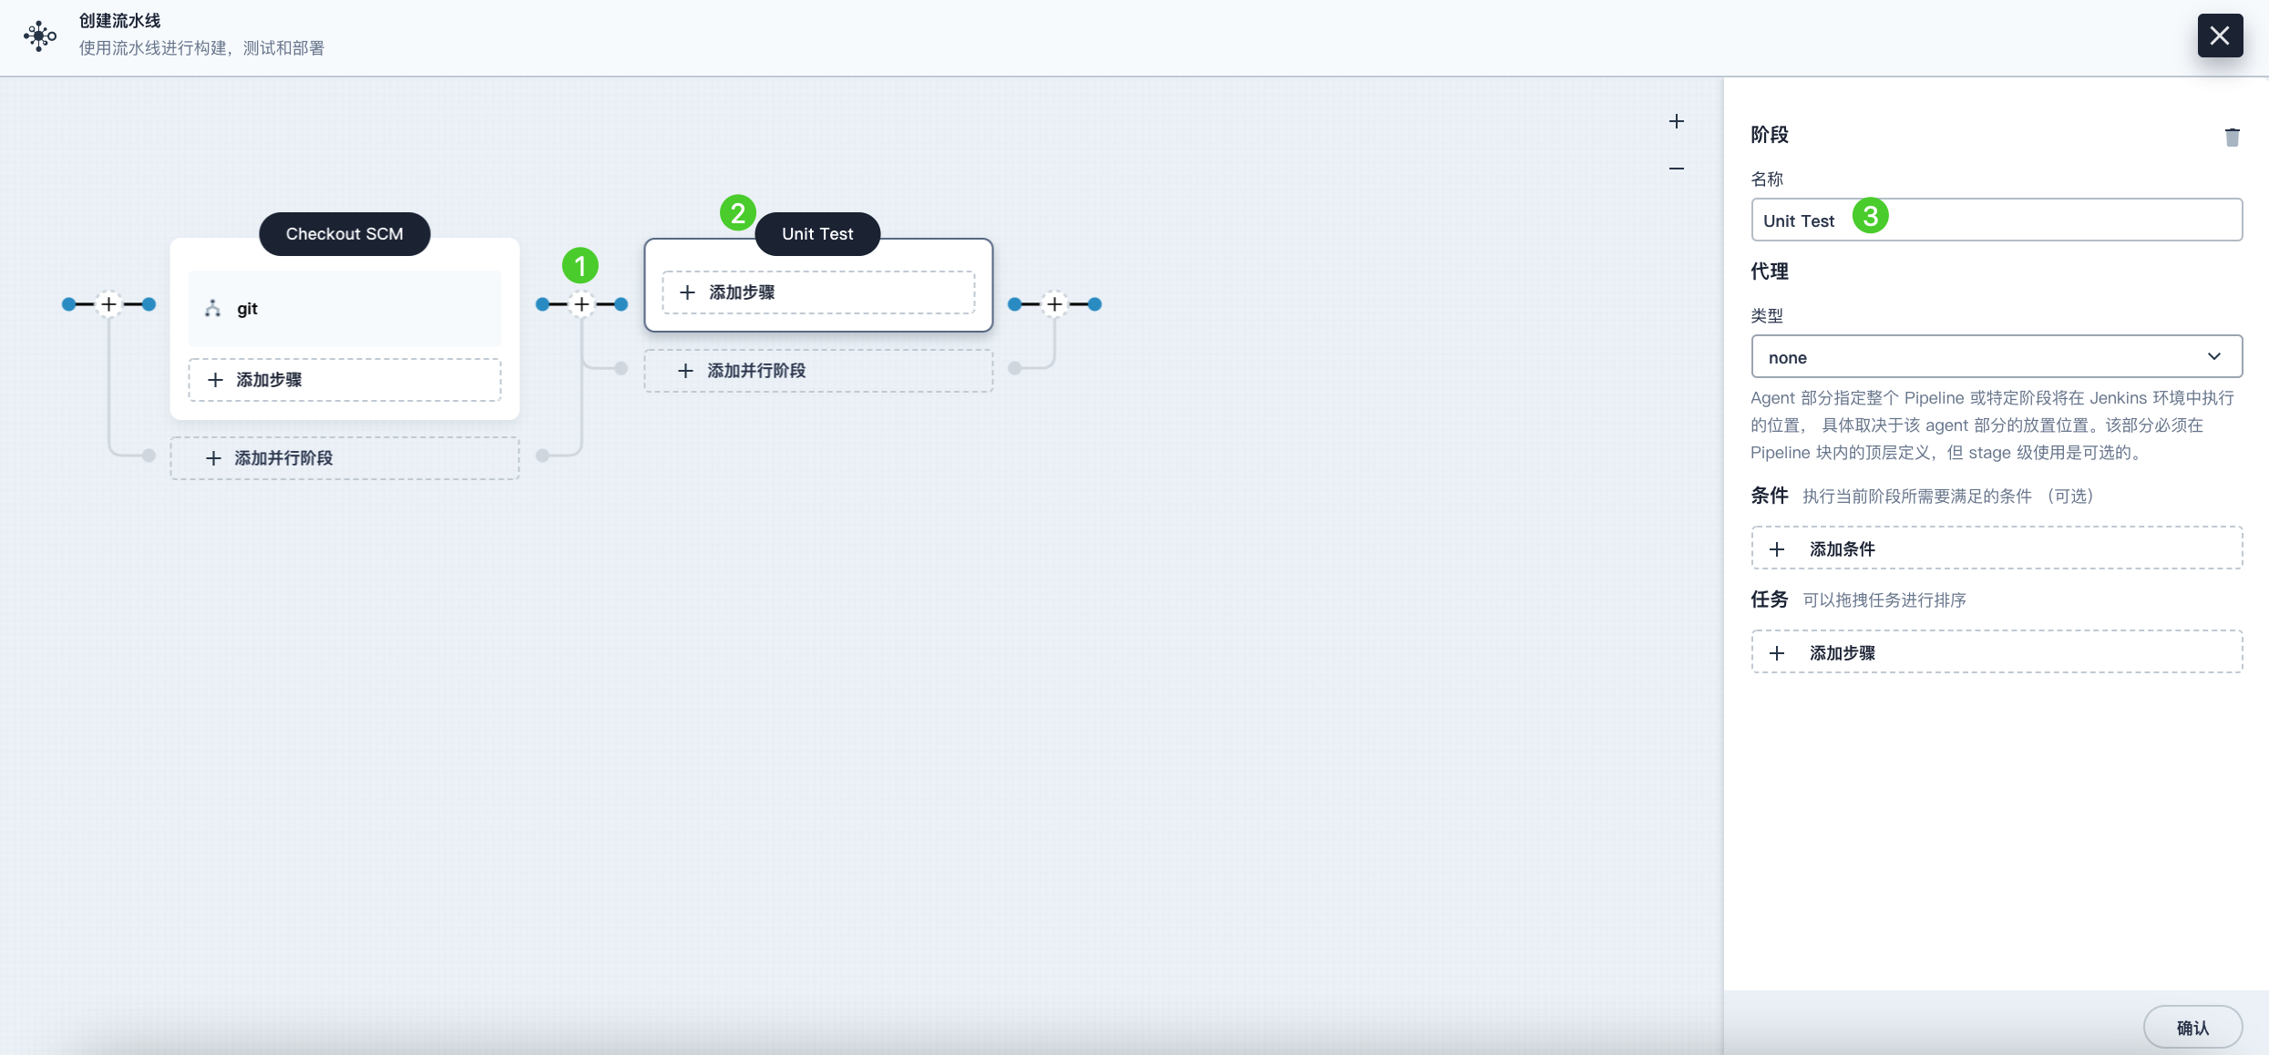The width and height of the screenshot is (2269, 1055).
Task: Click 添加步骤 in Unit Test stage
Action: tap(817, 291)
